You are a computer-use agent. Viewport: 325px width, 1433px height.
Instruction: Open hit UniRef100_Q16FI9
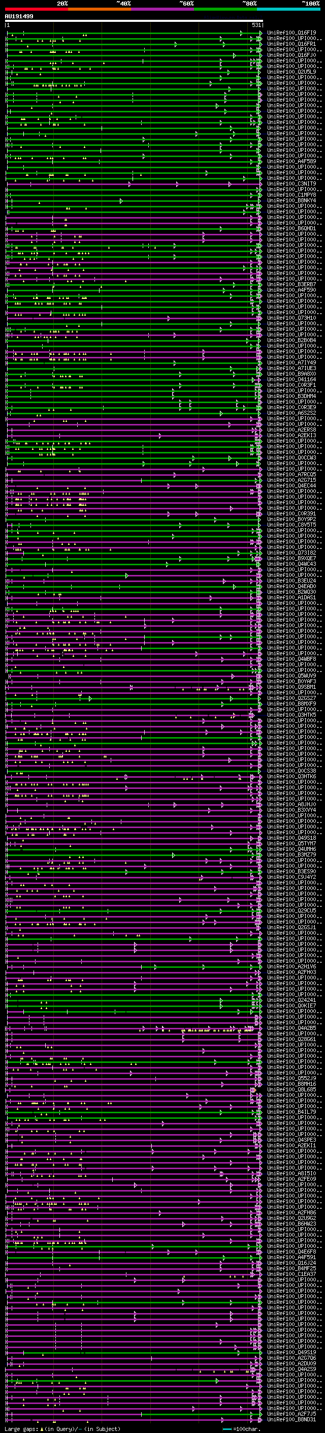point(291,33)
